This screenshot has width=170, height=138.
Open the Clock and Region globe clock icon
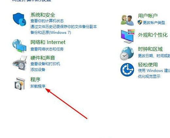coord(127,54)
